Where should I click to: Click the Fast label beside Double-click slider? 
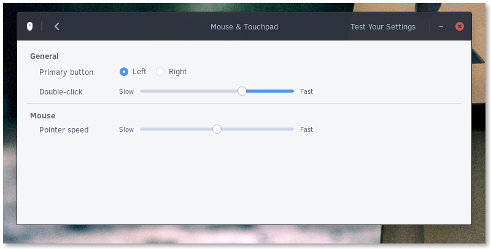(x=306, y=91)
